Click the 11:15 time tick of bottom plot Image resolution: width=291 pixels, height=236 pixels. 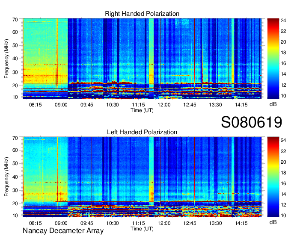click(139, 223)
